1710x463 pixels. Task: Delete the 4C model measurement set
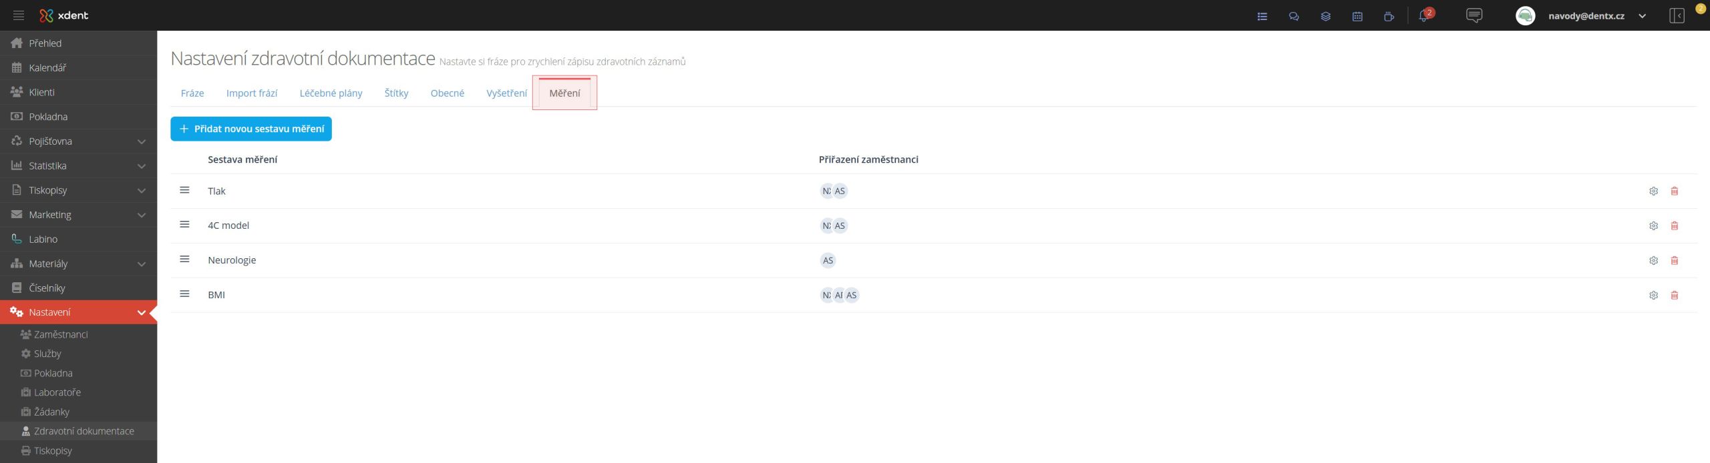click(x=1674, y=226)
